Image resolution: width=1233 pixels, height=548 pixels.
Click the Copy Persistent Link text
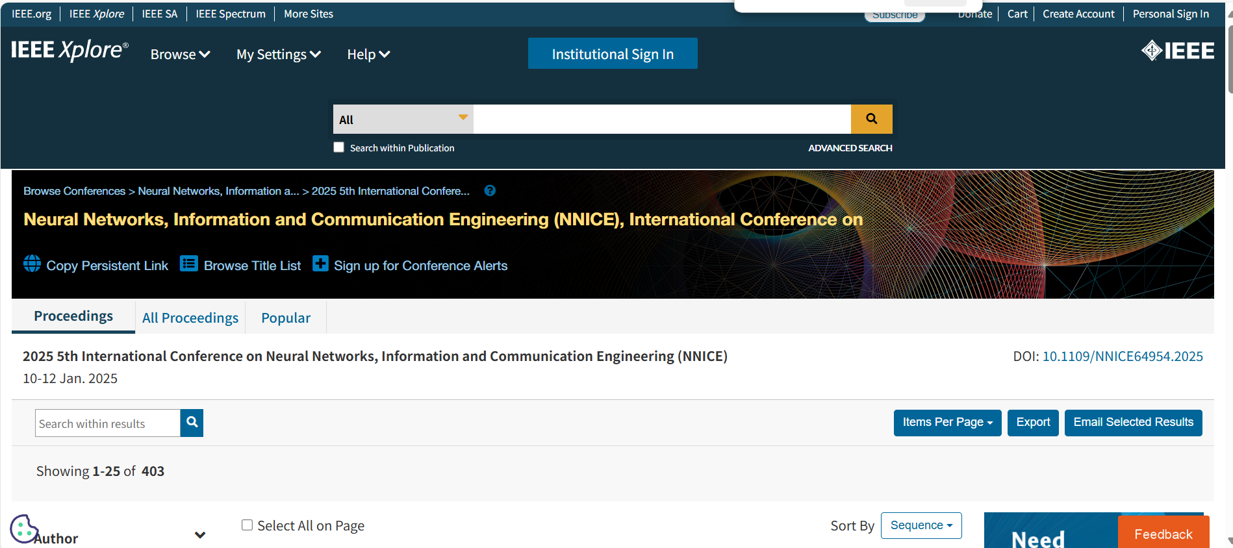[107, 266]
